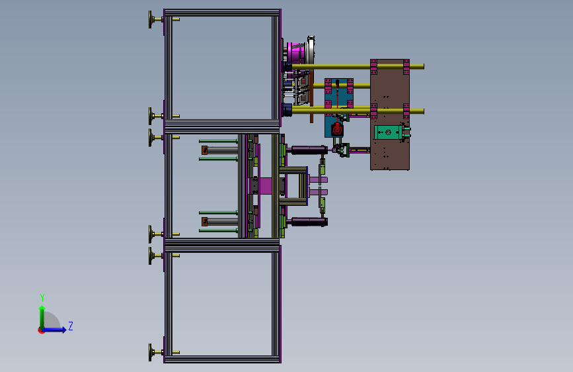This screenshot has width=573, height=372.
Task: Select the central magenta block in middle frame
Action: coord(265,186)
